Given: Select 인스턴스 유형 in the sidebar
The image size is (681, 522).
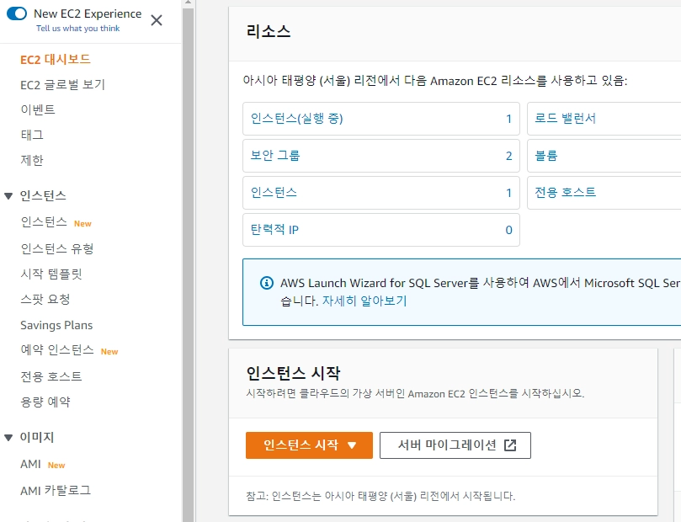Looking at the screenshot, I should click(x=57, y=248).
